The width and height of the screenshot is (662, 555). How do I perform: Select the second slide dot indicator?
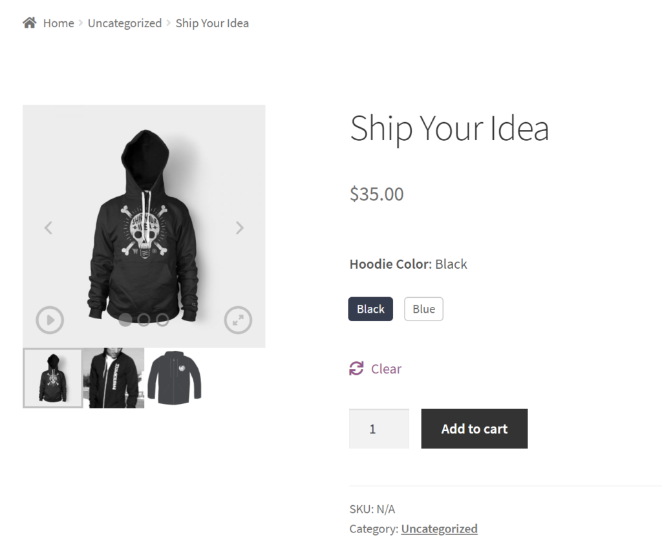[x=144, y=319]
